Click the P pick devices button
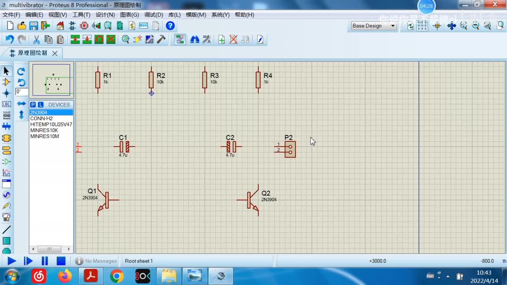507x285 pixels. click(x=33, y=105)
